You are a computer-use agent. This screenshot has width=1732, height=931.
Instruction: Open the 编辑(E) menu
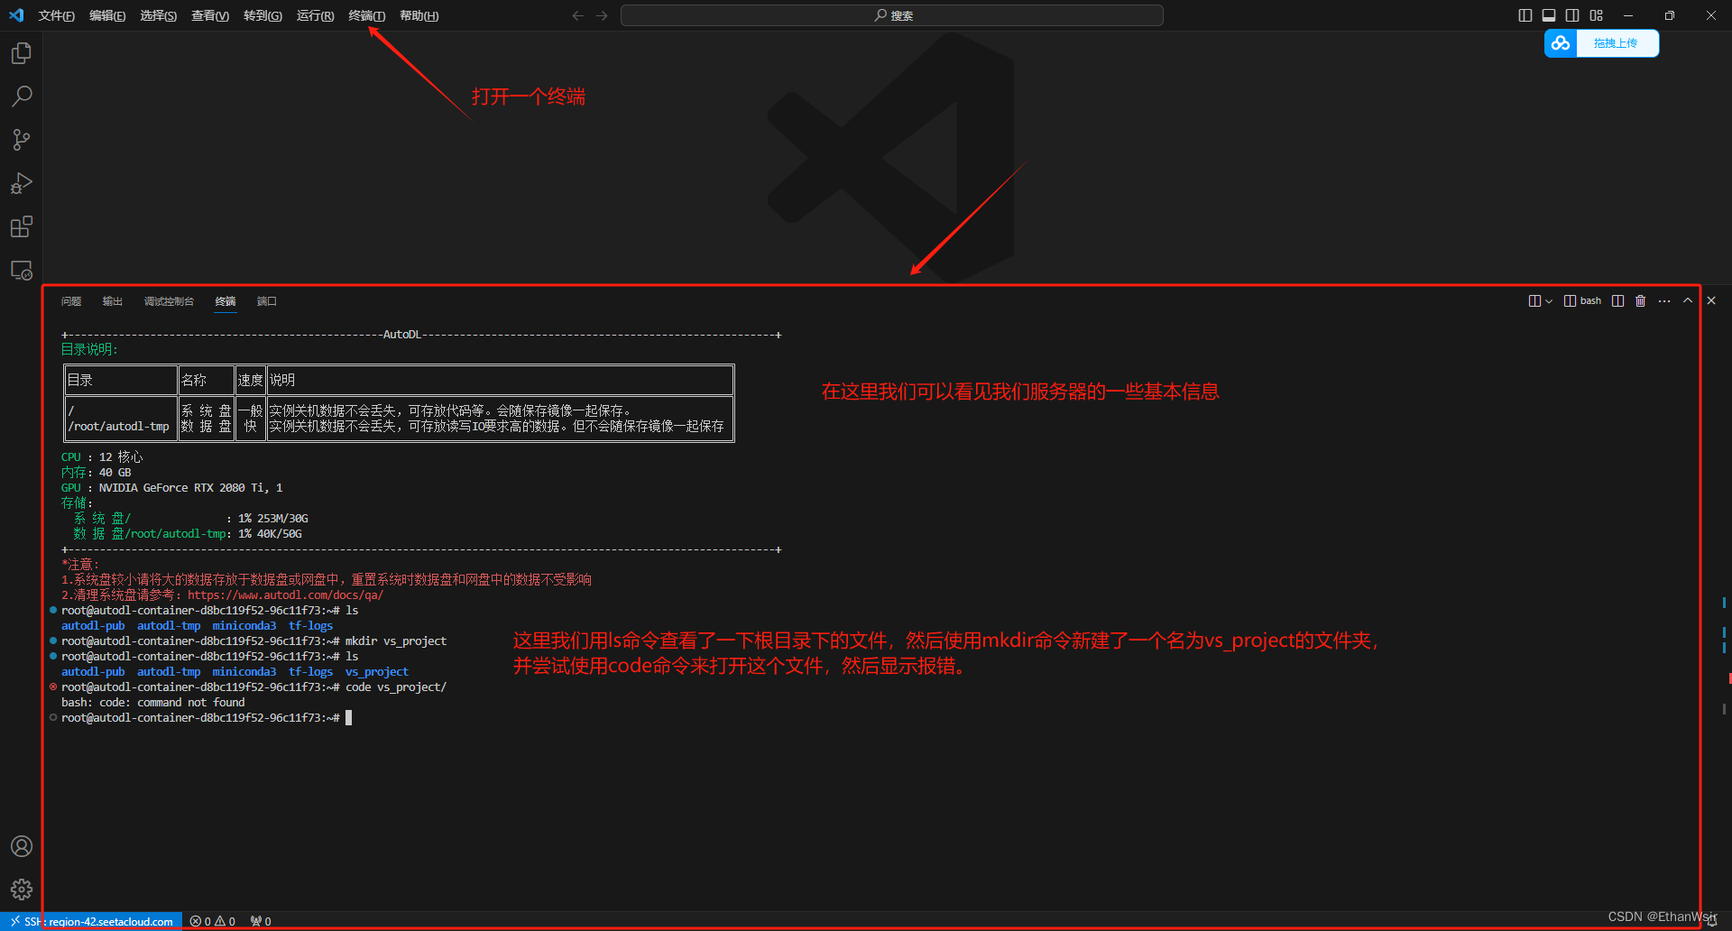(x=107, y=15)
